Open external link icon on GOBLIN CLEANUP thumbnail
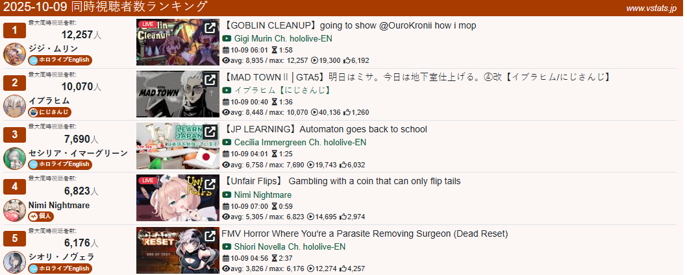687x275 pixels. (210, 28)
